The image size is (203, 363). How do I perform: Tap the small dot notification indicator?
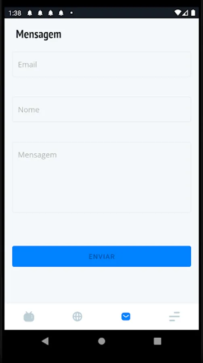[71, 13]
